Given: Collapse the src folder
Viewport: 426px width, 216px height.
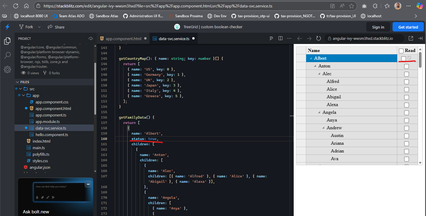Looking at the screenshot, I should 20,89.
